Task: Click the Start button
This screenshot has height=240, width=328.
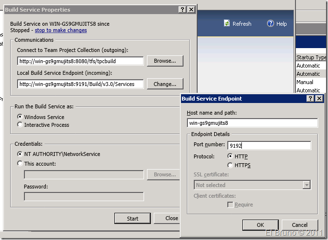Action: 132,219
